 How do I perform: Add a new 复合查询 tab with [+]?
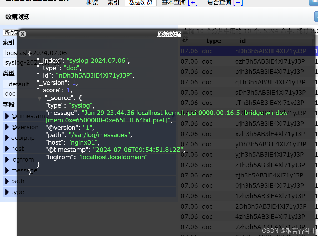pos(238,3)
